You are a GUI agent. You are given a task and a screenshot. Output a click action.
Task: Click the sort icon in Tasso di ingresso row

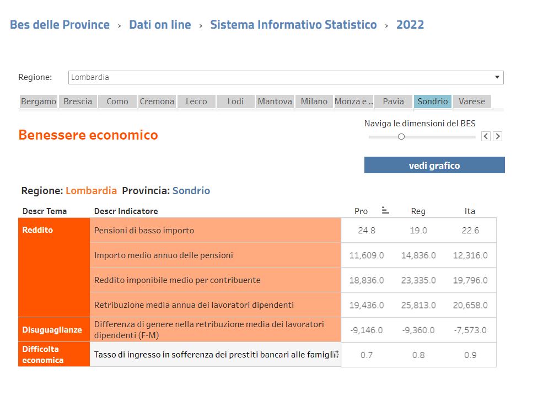click(335, 355)
